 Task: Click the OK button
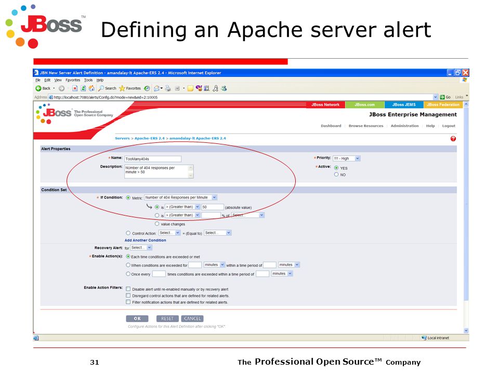point(137,318)
